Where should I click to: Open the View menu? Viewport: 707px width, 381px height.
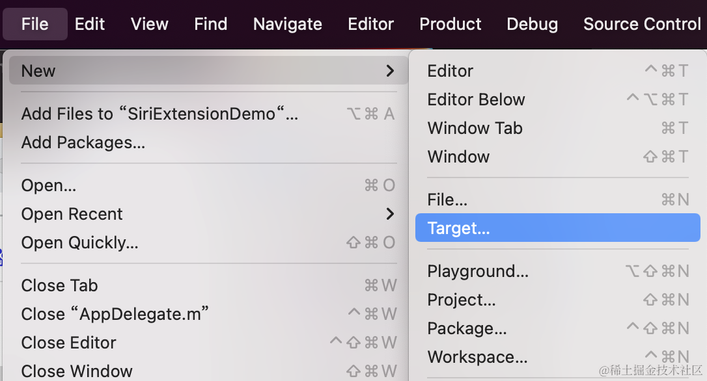point(149,24)
